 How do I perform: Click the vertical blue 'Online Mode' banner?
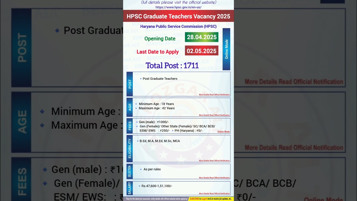[226, 49]
